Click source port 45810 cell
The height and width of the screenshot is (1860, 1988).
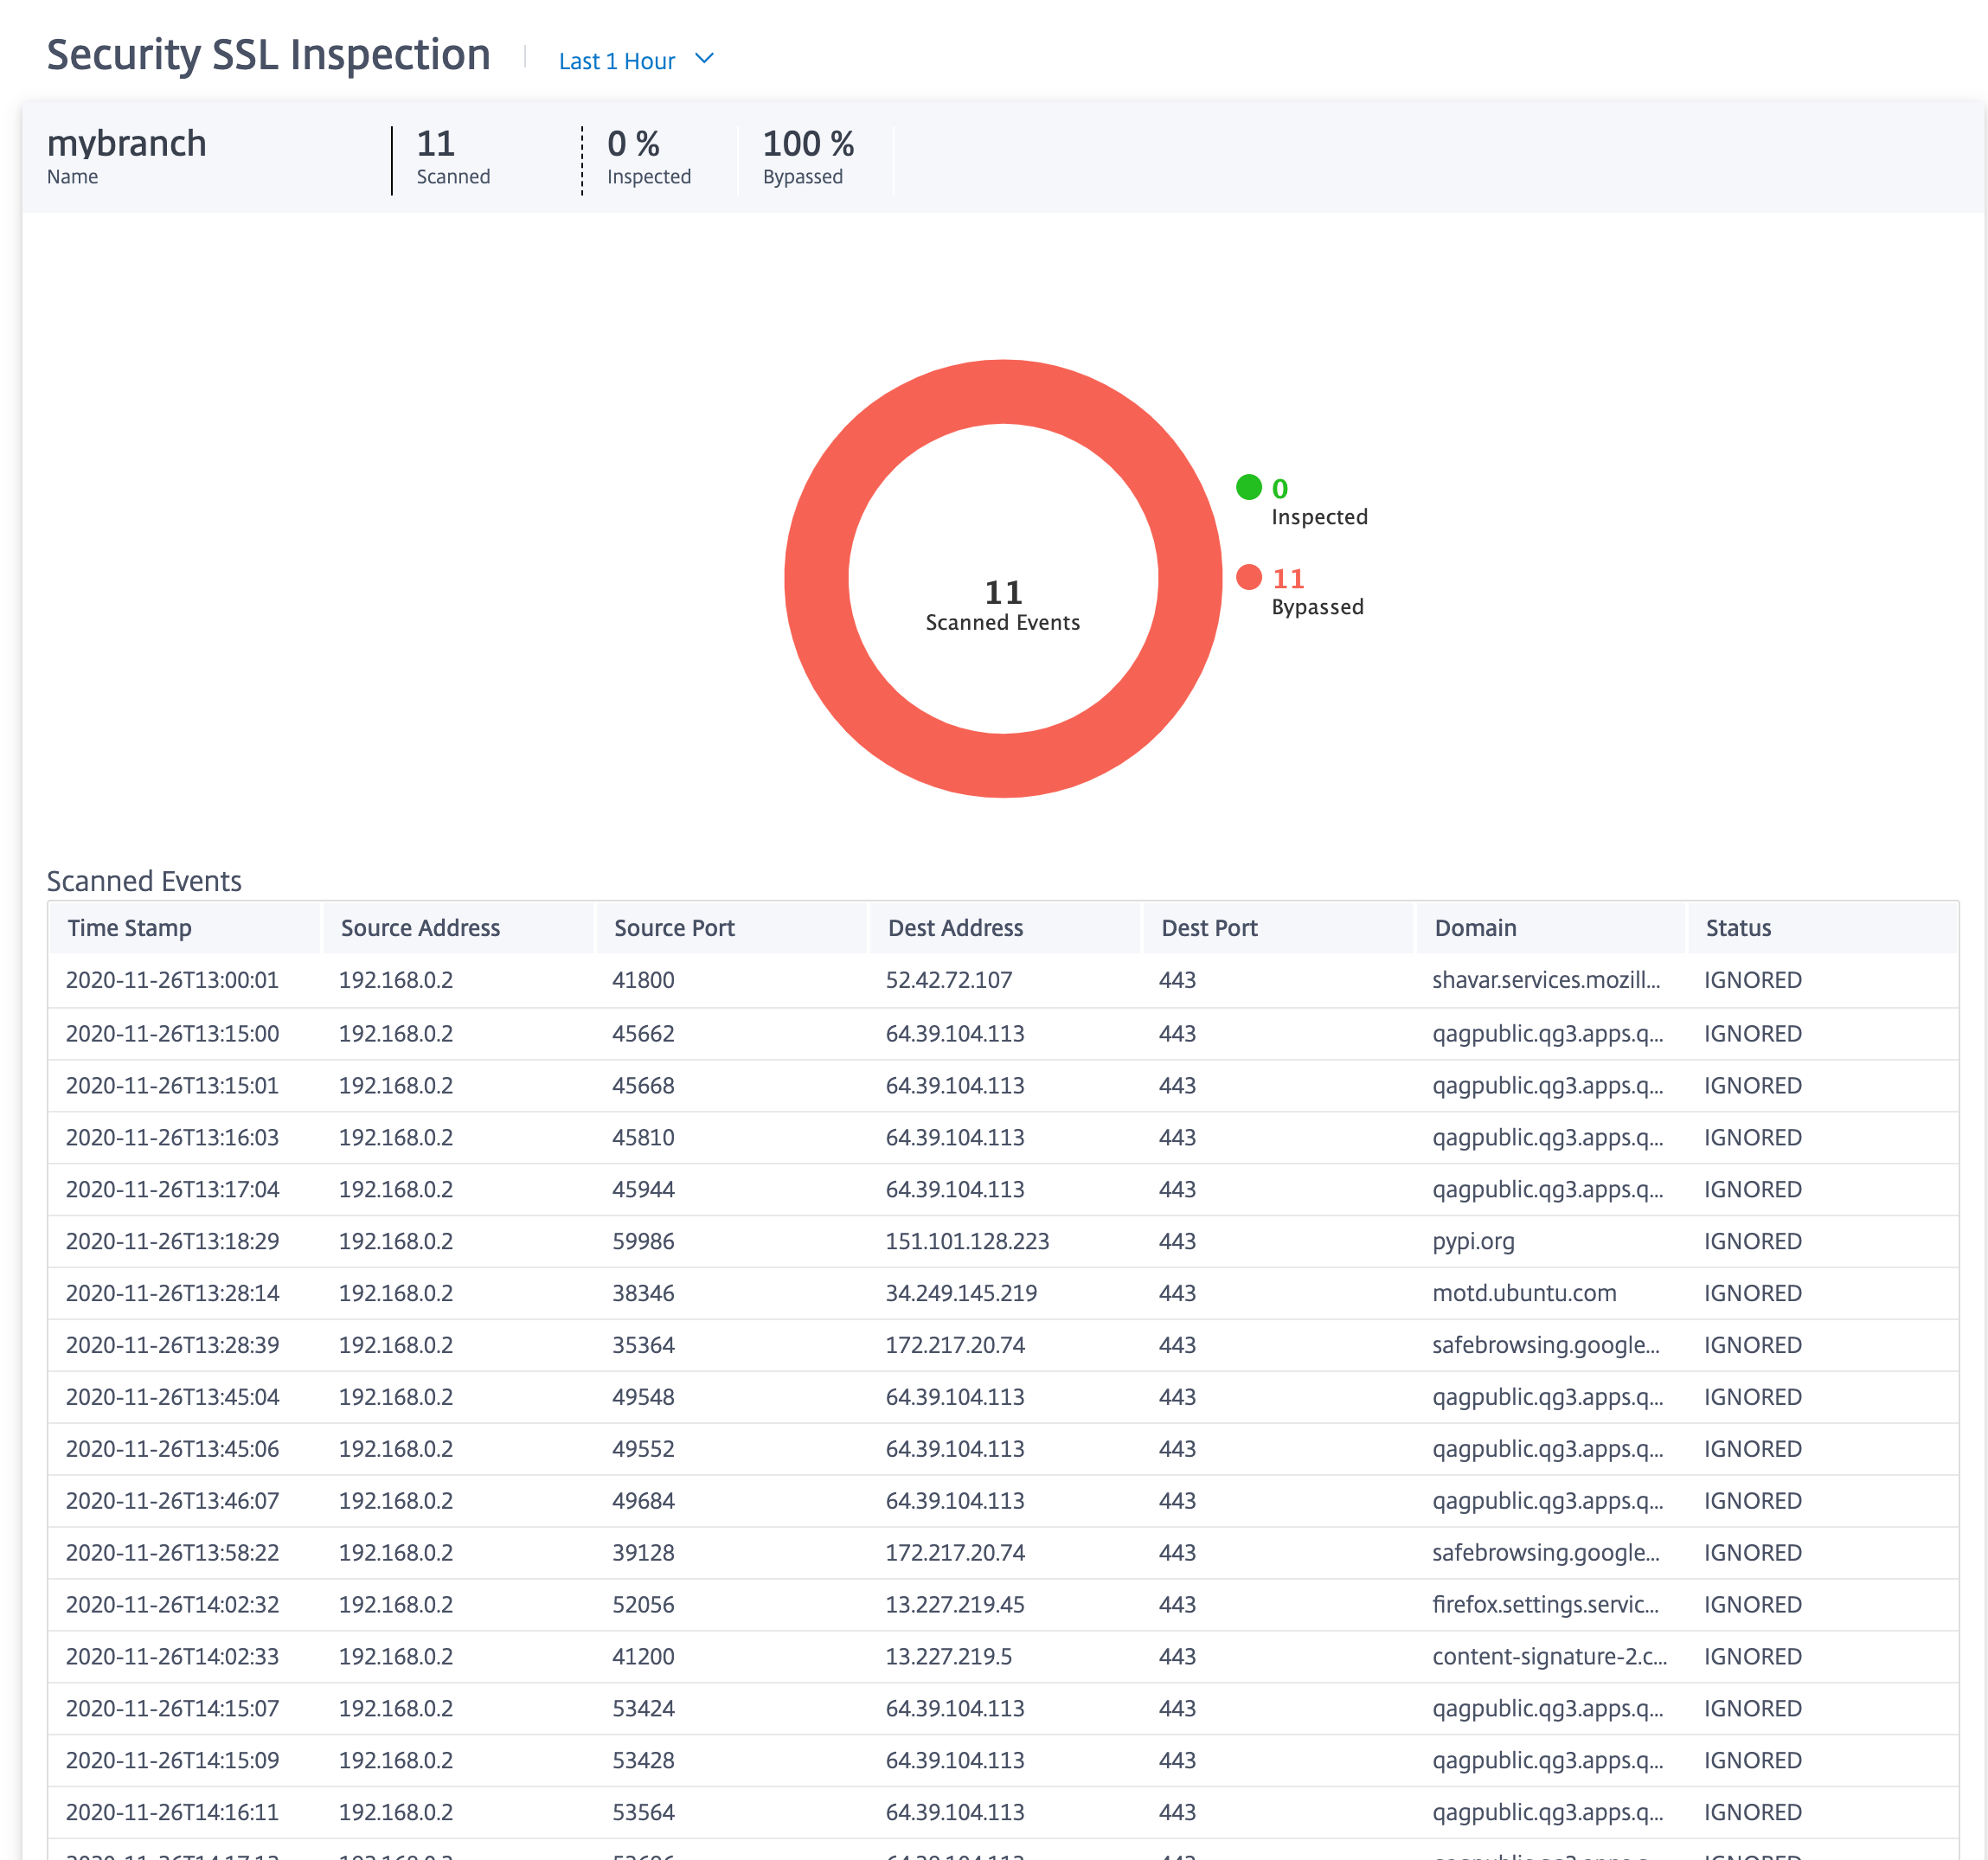[643, 1138]
